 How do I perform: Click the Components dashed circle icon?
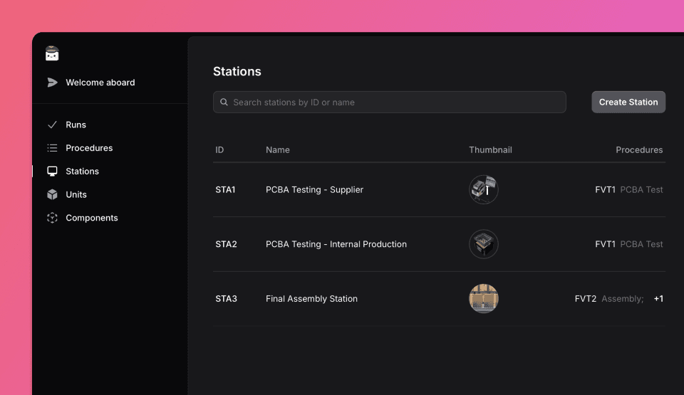tap(52, 218)
